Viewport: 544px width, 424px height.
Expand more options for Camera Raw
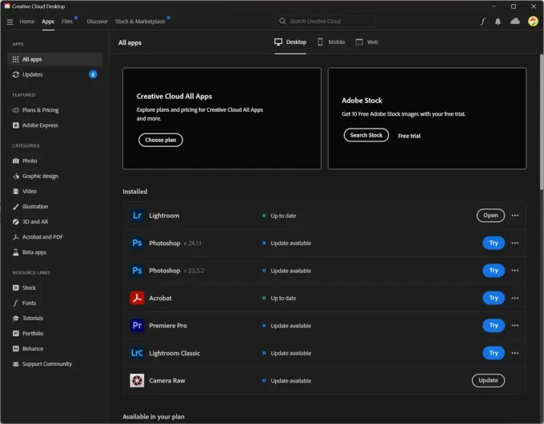pyautogui.click(x=514, y=380)
